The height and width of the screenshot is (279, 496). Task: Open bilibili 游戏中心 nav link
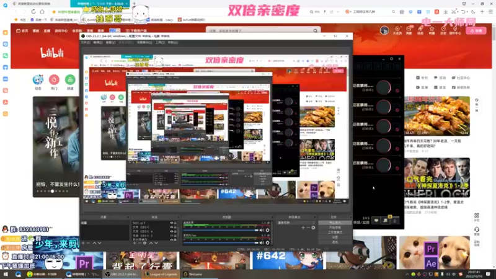[61, 30]
